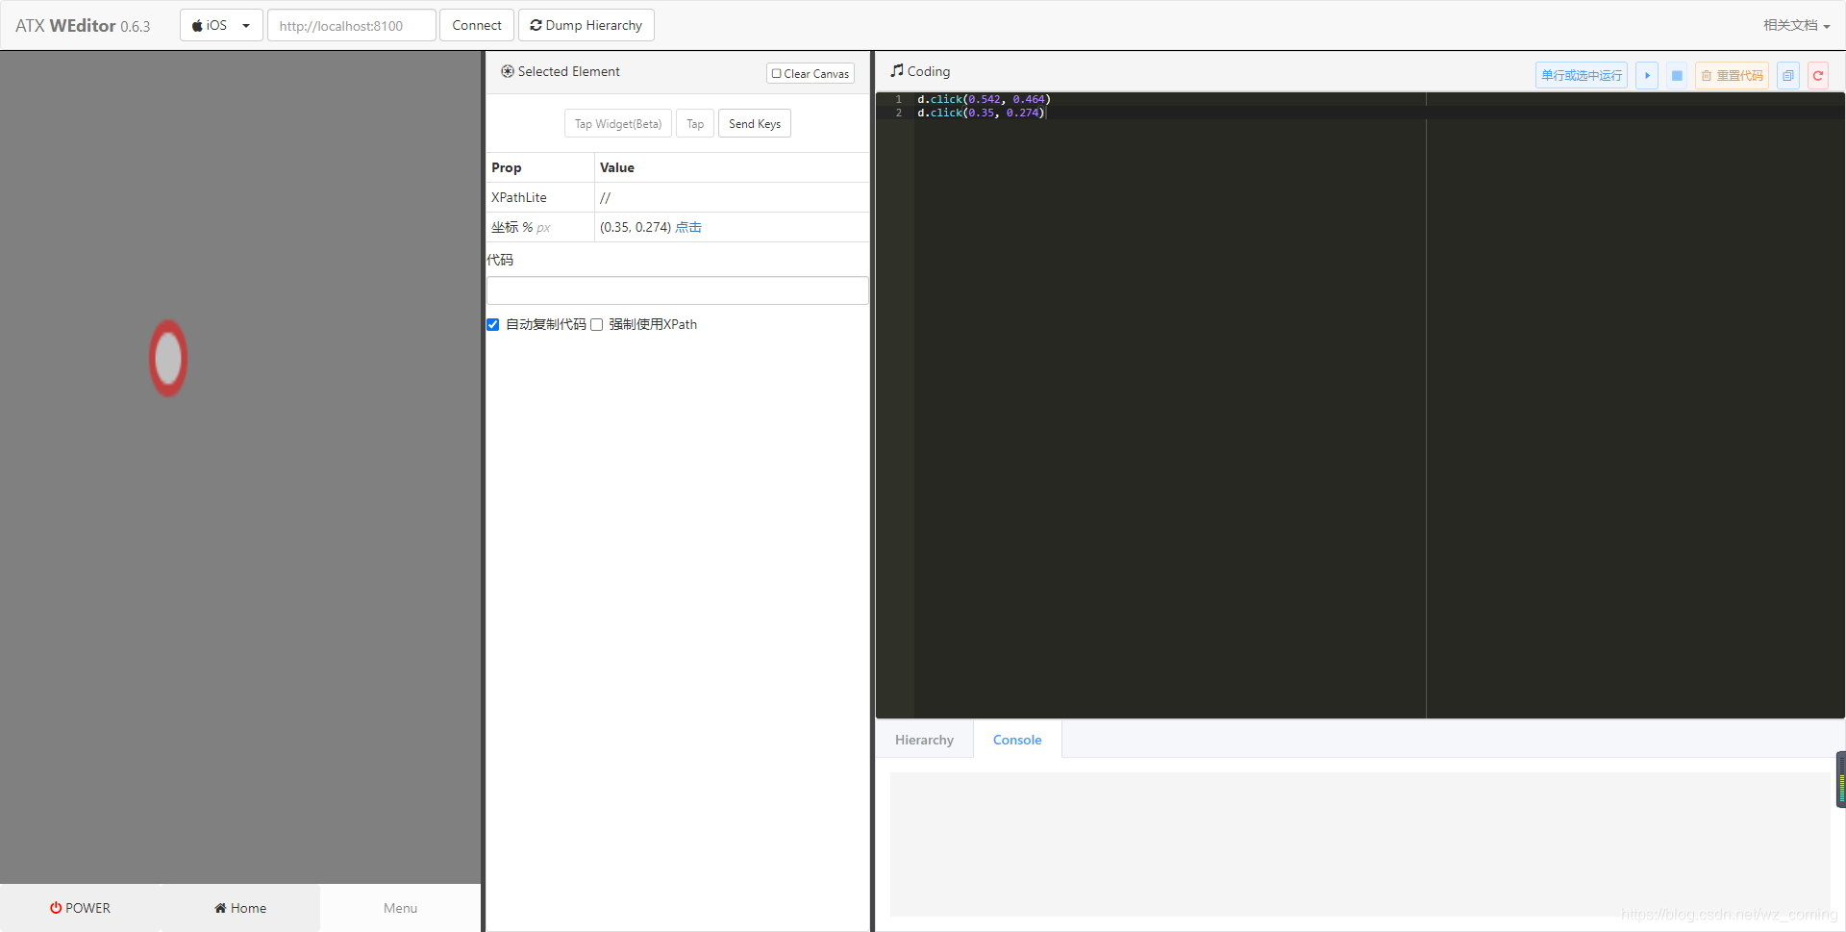Click the 点击 link in coordinates row
The width and height of the screenshot is (1846, 932).
(x=688, y=227)
